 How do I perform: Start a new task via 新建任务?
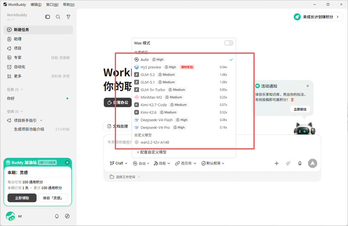point(38,30)
